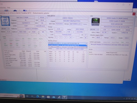Click the Intel Core i7 logo
The image size is (137, 103).
click(5, 21)
